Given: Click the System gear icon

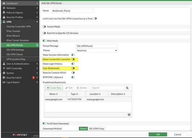Looking at the screenshot, I should click(4, 73).
